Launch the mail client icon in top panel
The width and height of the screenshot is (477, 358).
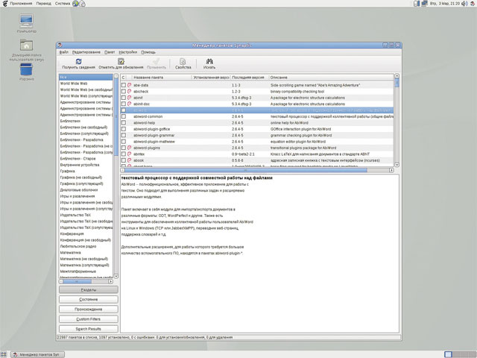point(82,3)
